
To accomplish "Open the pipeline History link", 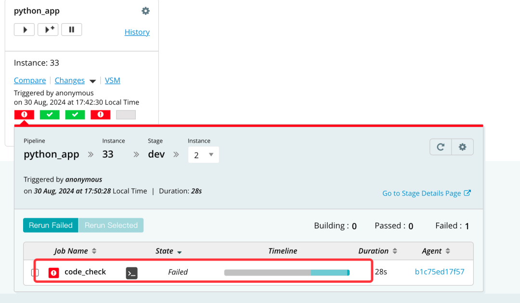I will coord(137,32).
